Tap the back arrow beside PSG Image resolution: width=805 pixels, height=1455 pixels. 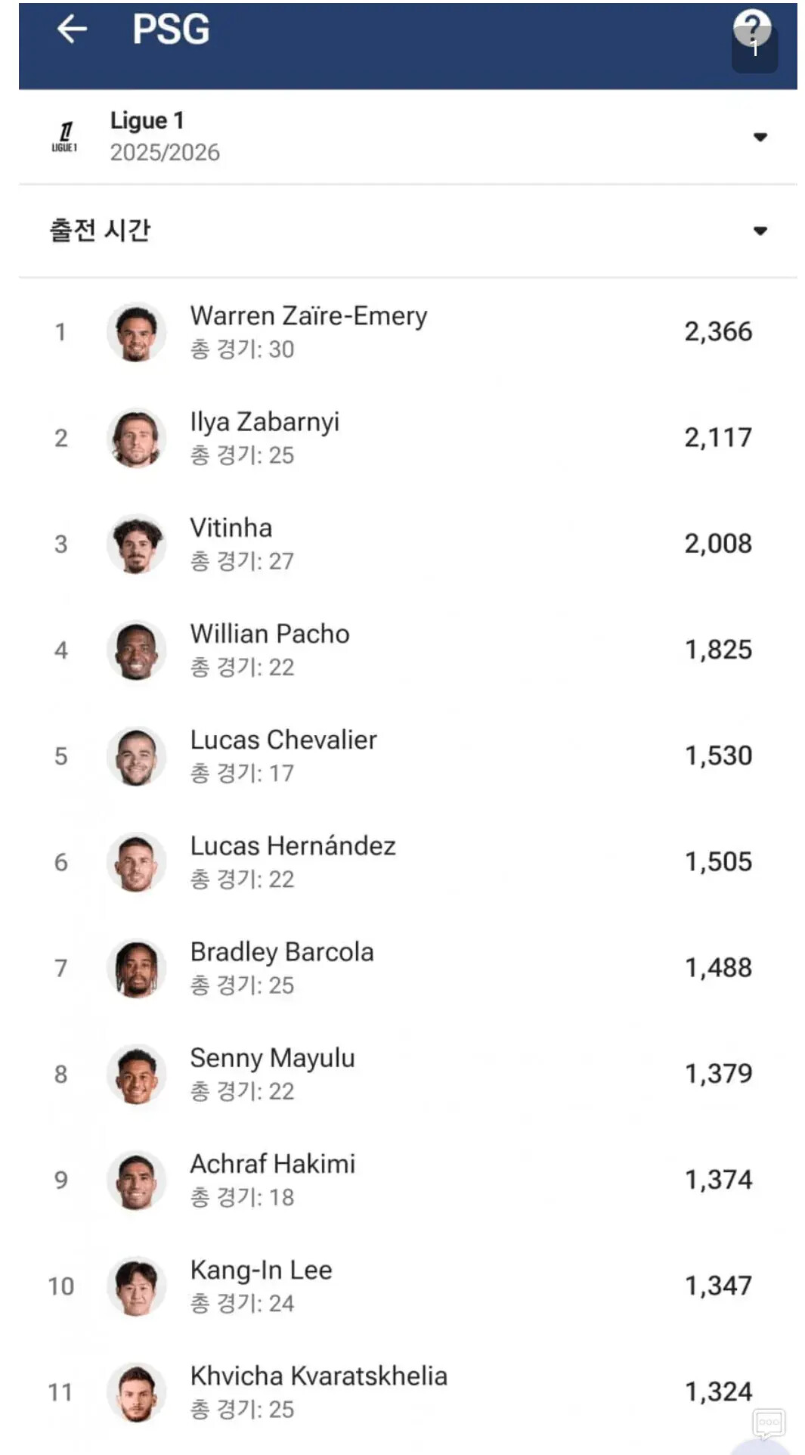[x=72, y=29]
